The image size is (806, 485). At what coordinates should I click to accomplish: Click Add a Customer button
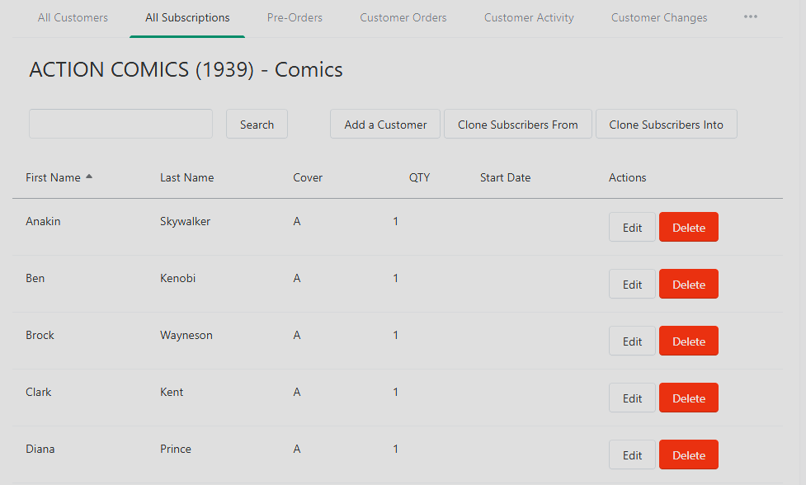pyautogui.click(x=385, y=124)
